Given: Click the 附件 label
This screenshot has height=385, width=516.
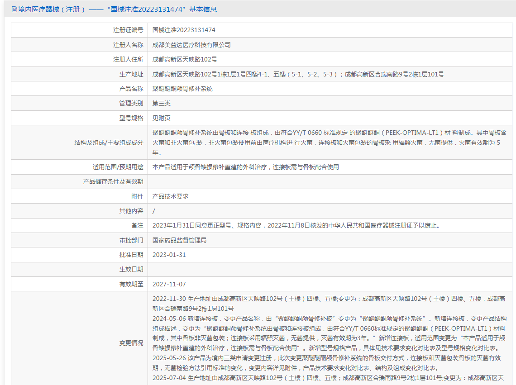Looking at the screenshot, I should coord(137,196).
